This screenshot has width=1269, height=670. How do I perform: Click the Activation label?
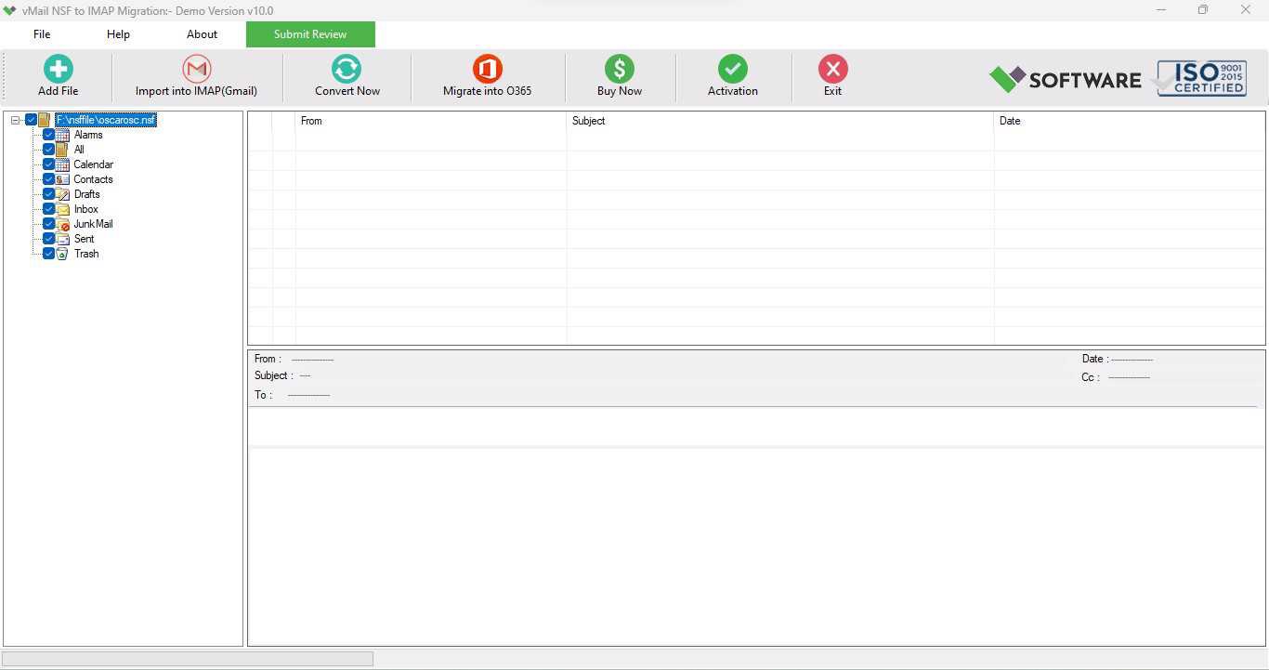(x=733, y=91)
